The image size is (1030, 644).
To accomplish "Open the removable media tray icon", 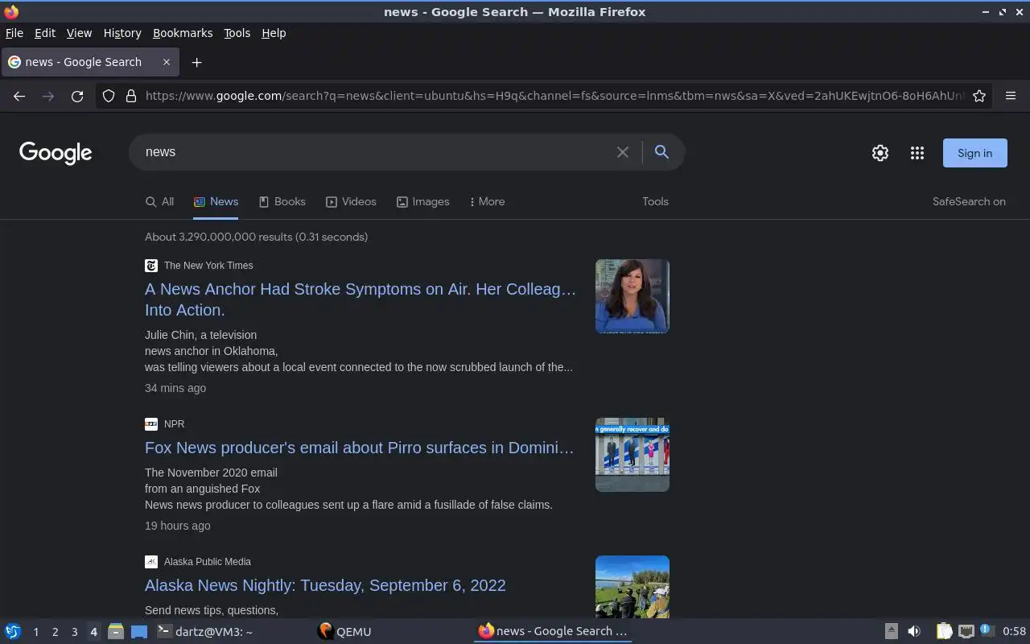I will coord(892,631).
